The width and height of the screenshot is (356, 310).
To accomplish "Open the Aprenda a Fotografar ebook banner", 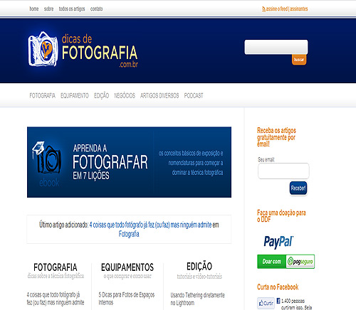I will (129, 162).
